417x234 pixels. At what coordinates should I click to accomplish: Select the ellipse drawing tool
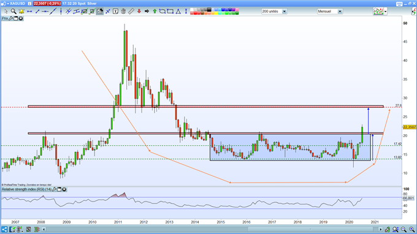point(163,12)
